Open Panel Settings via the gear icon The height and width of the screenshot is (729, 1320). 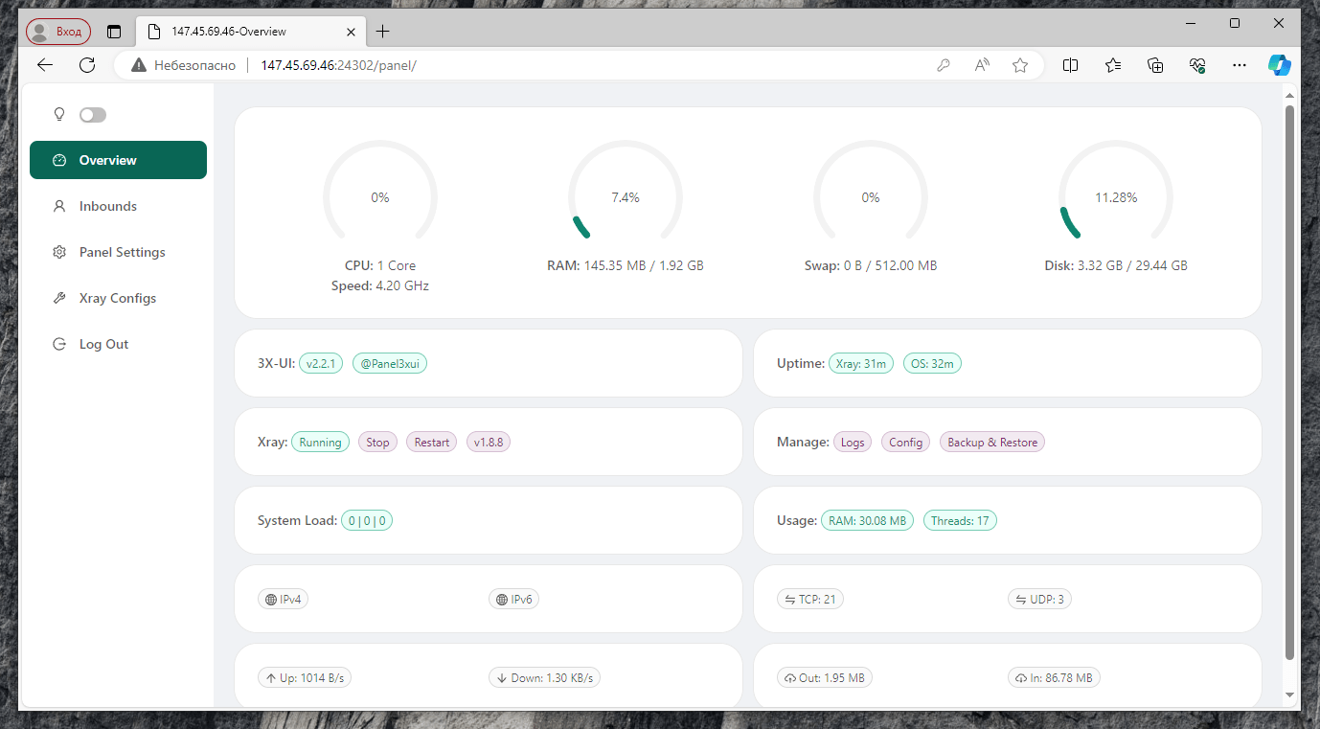coord(58,251)
